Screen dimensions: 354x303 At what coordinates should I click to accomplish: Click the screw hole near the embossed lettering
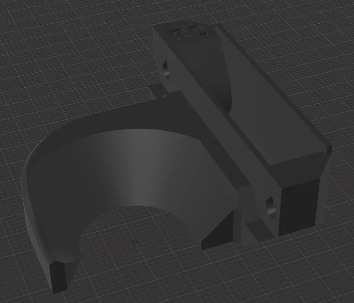tap(166, 69)
